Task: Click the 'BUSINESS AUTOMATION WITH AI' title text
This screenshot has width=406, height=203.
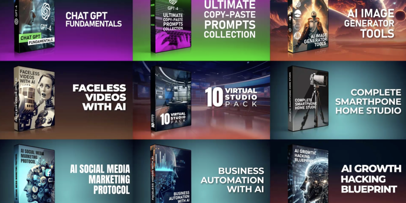Action: click(232, 180)
